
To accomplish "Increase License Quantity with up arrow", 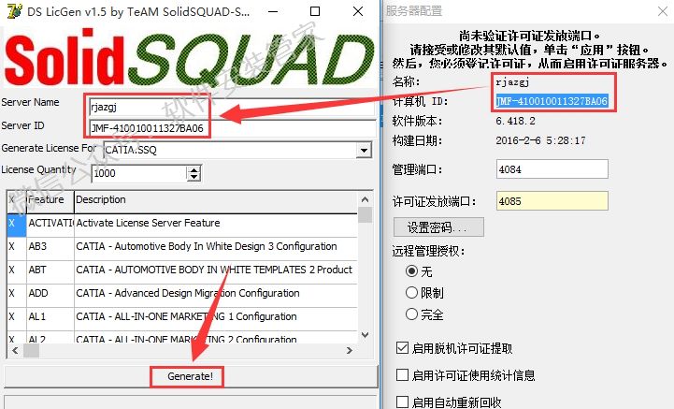I will (x=194, y=169).
